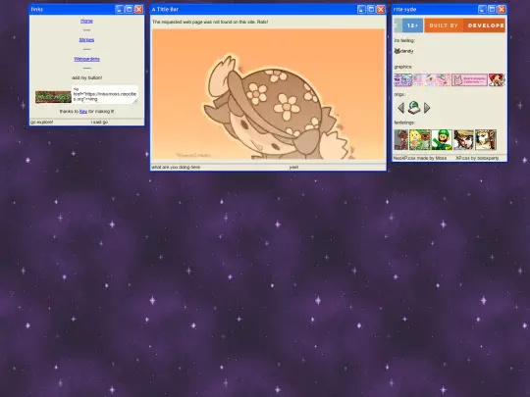Click 'XP.css by botoxparty' status text

pos(477,158)
